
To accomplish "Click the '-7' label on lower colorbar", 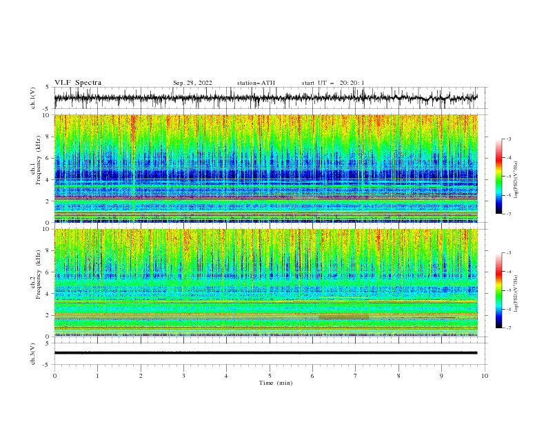I will 508,328.
